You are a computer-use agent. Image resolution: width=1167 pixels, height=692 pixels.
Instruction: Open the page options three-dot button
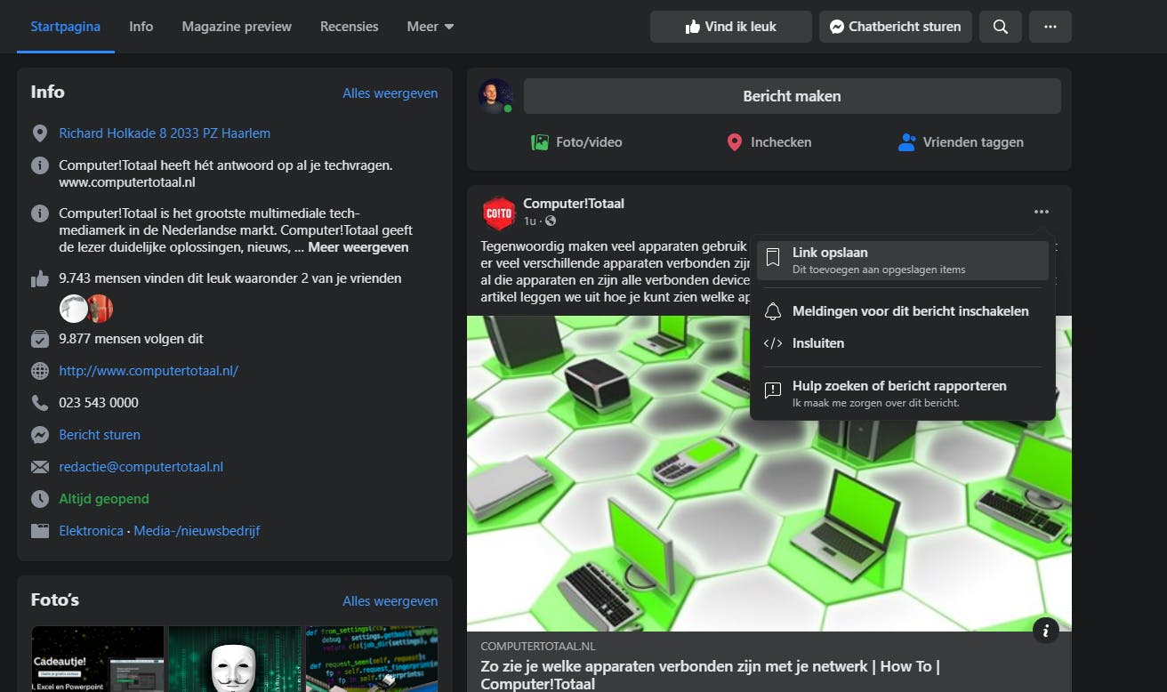click(x=1050, y=27)
